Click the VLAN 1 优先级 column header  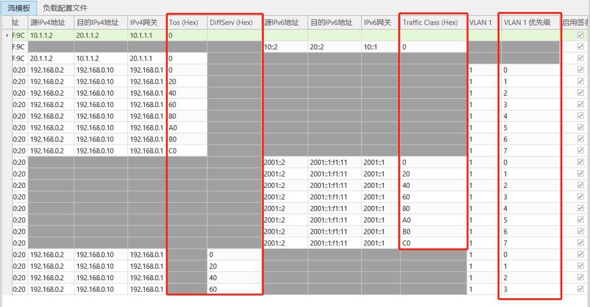pos(526,22)
